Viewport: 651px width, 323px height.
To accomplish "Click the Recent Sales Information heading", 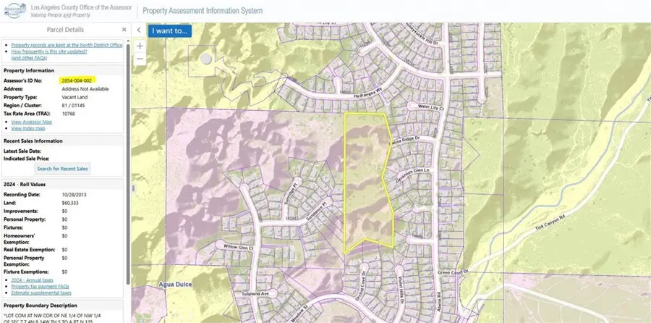I will coord(33,141).
